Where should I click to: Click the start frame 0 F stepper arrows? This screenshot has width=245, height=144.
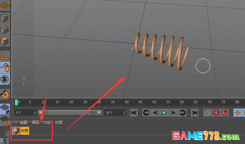tap(34, 113)
